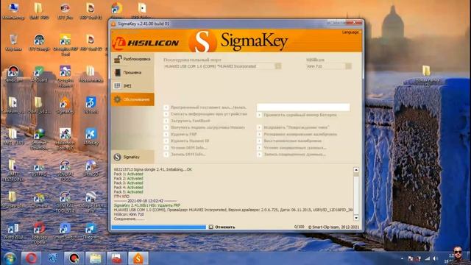Cancel the operation with Отменить
Screen dimensions: 471x265
(x=222, y=227)
